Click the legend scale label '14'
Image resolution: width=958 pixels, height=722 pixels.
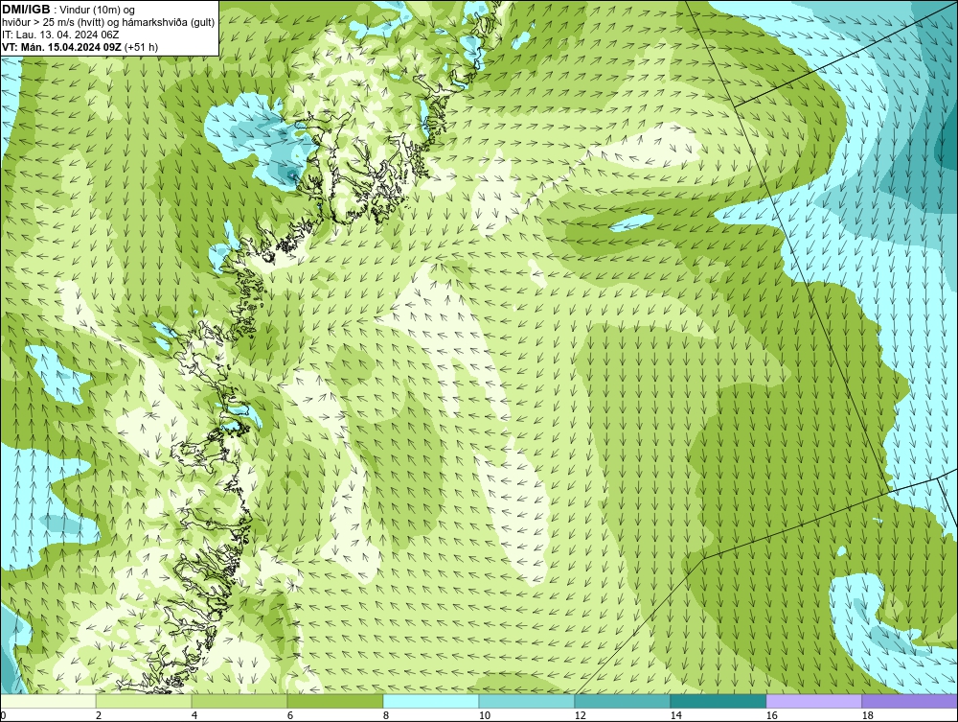(x=675, y=715)
